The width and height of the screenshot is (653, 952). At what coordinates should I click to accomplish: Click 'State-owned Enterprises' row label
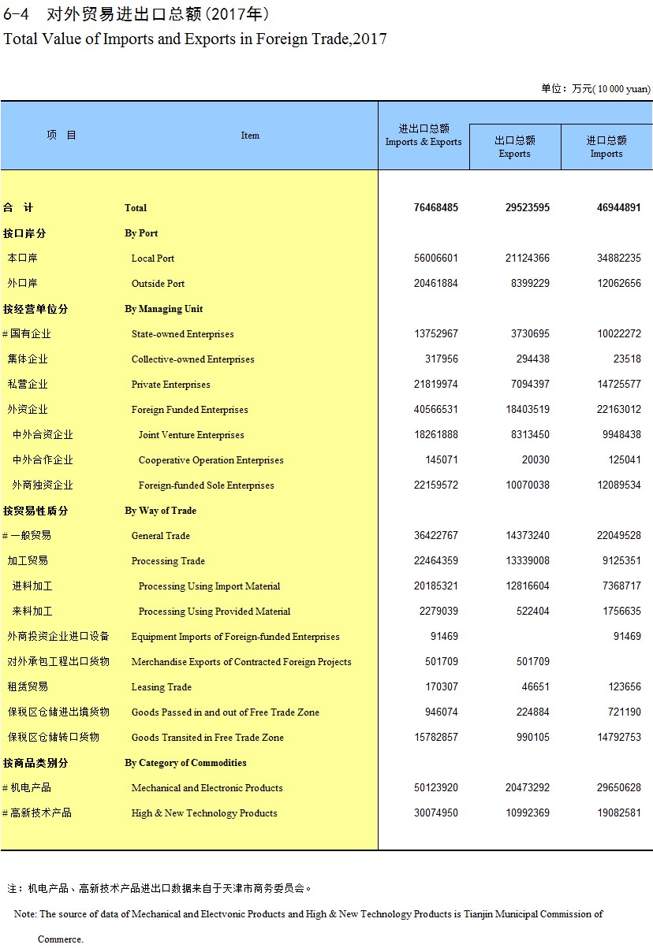182,334
